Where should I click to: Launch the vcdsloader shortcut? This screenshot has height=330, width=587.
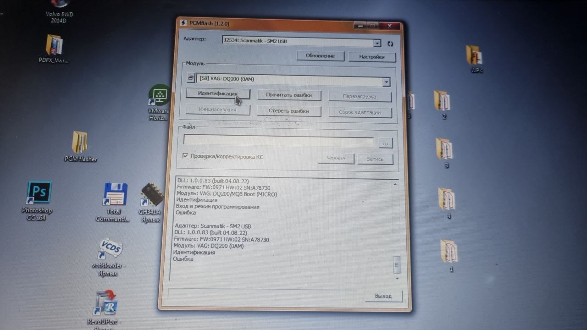[109, 257]
